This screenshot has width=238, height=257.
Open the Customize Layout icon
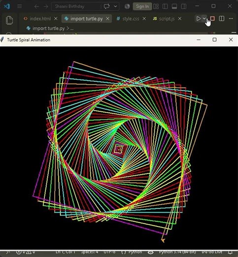point(156,6)
